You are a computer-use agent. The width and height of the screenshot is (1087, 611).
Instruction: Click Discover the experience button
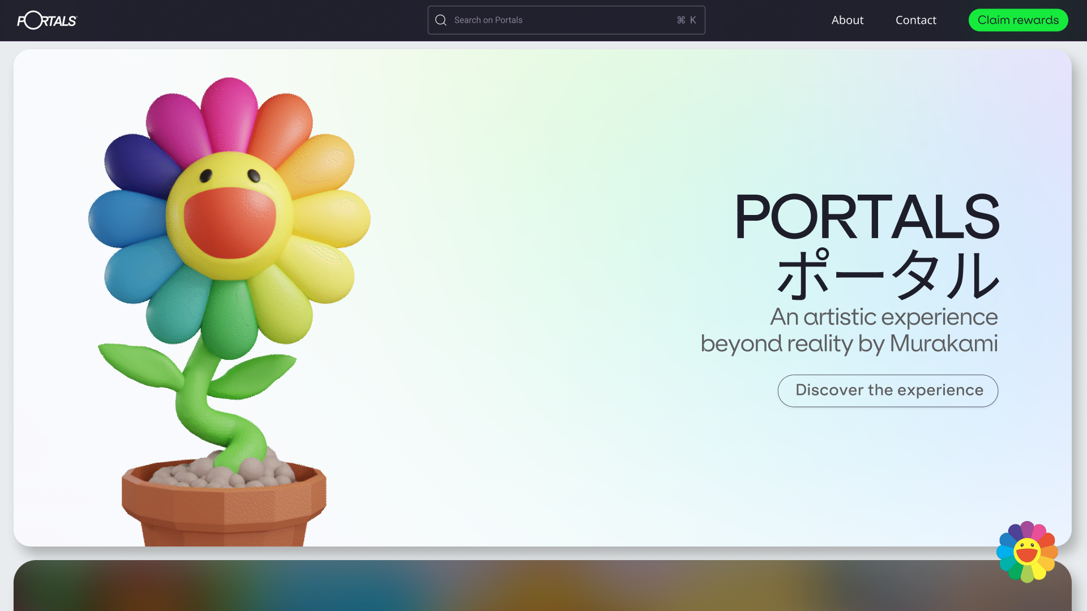pos(888,390)
